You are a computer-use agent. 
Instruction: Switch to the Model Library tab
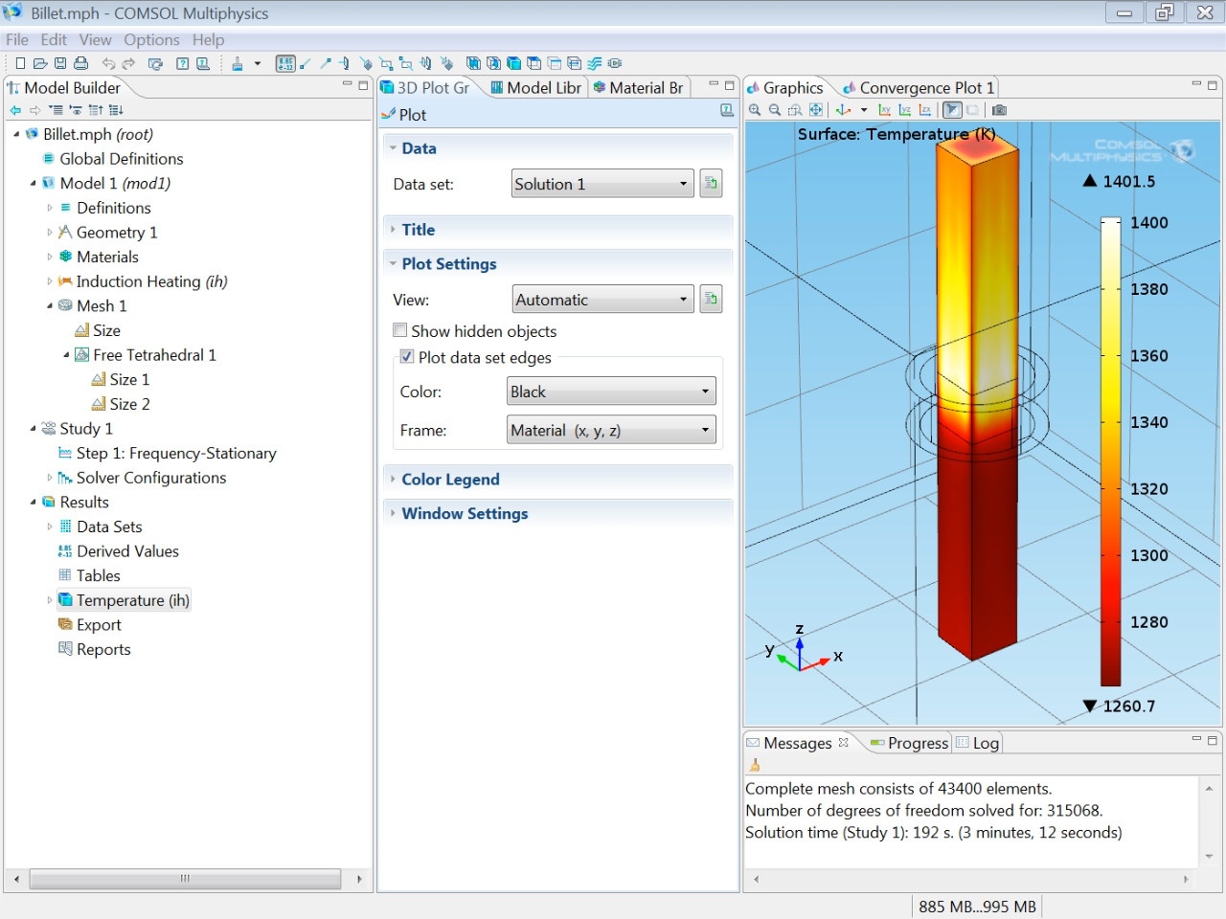pos(534,87)
